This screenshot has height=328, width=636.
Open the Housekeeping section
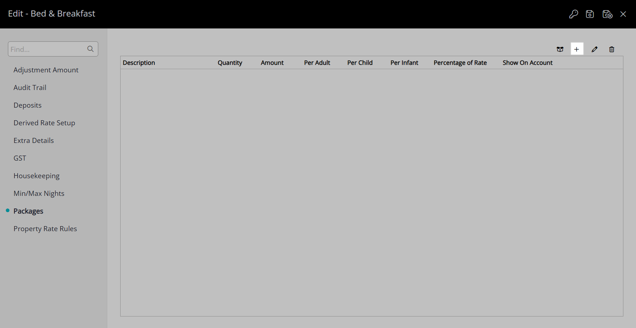pos(36,176)
